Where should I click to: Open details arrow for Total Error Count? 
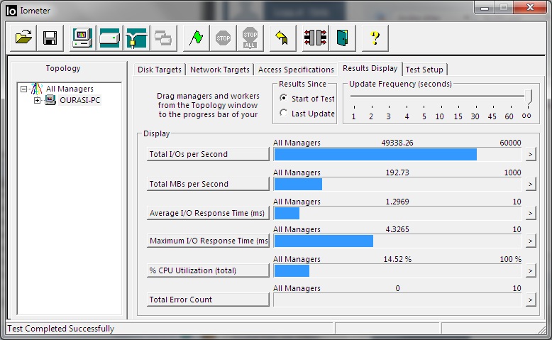(x=531, y=300)
